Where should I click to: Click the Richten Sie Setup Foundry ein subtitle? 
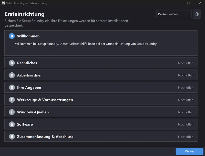[x=66, y=23]
